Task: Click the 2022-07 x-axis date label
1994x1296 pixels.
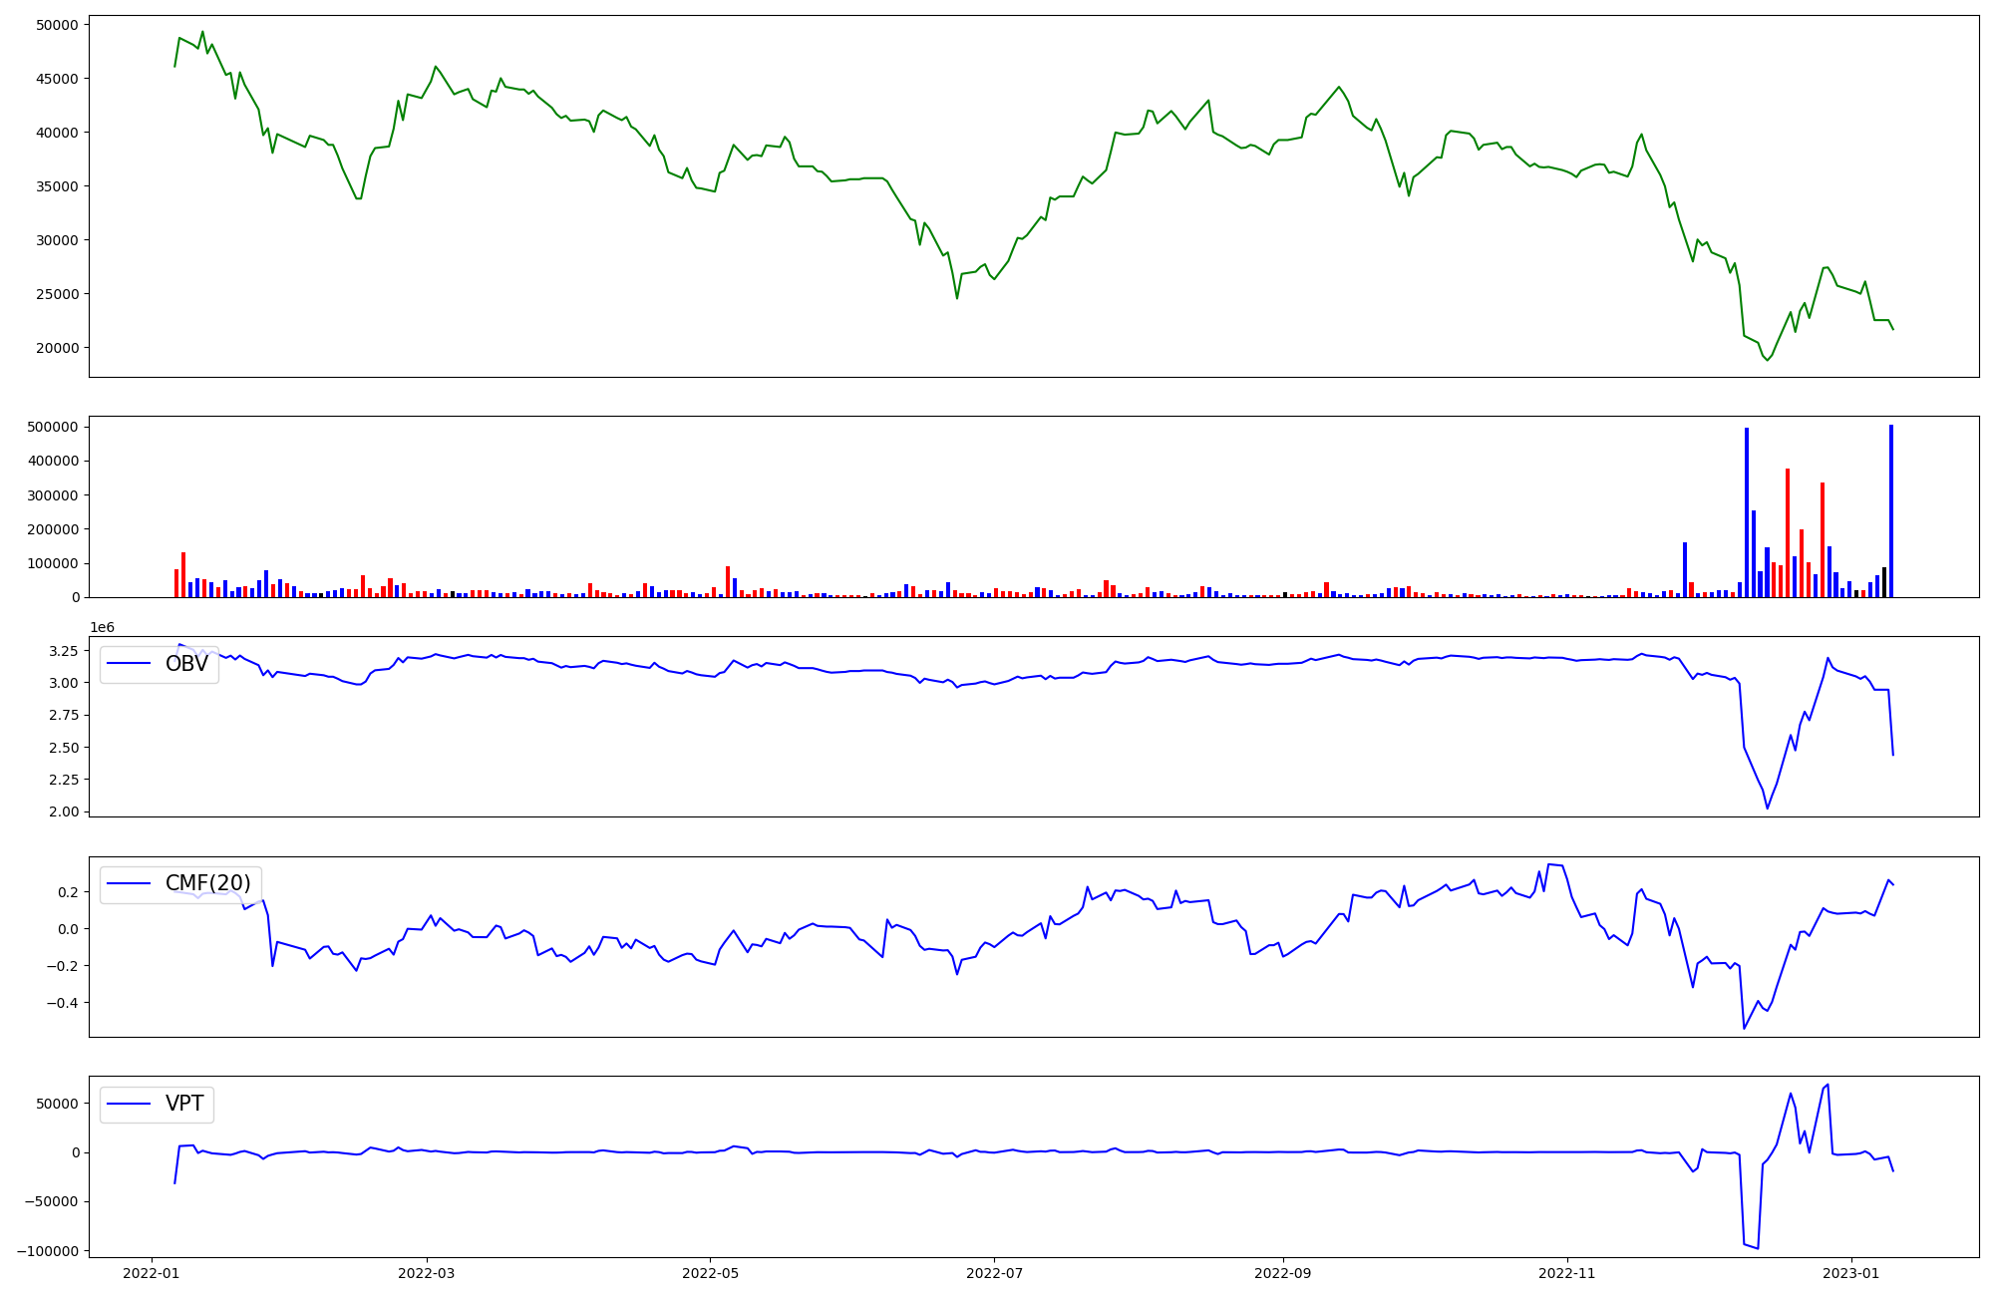Action: pyautogui.click(x=994, y=1273)
